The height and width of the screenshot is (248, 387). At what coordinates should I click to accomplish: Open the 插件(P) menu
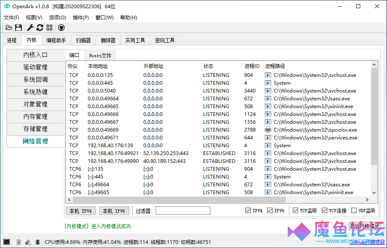coord(81,18)
